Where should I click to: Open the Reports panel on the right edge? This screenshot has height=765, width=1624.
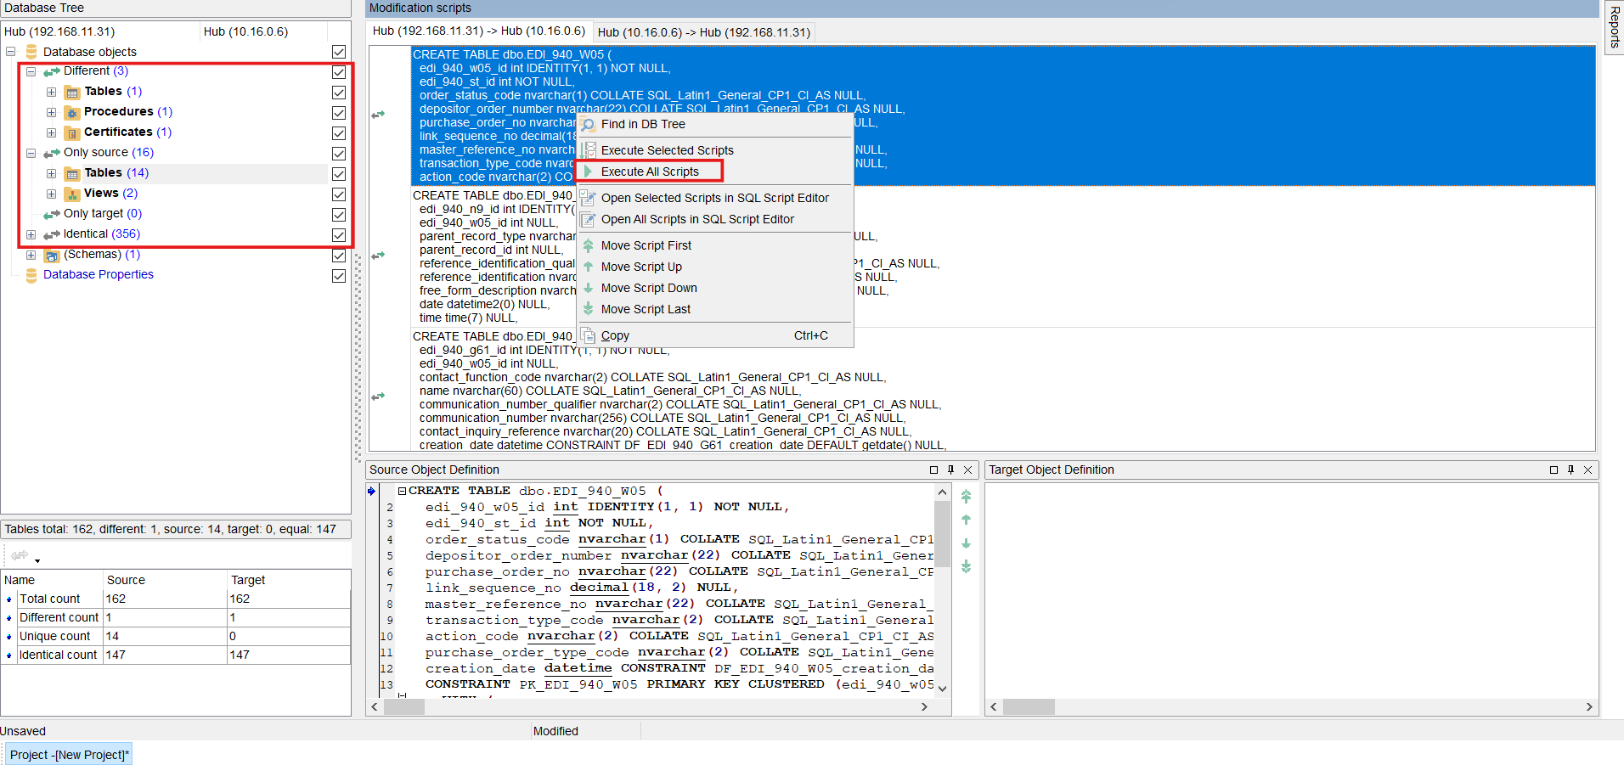pos(1613,25)
